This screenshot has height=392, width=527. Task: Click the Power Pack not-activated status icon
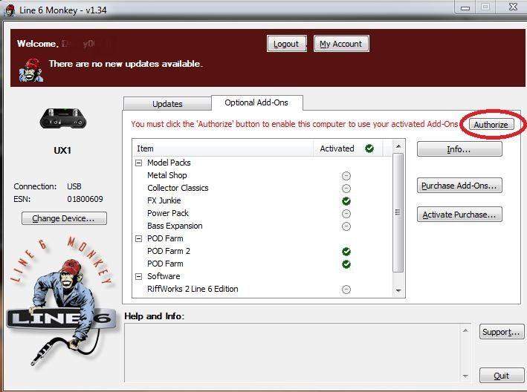pyautogui.click(x=346, y=214)
